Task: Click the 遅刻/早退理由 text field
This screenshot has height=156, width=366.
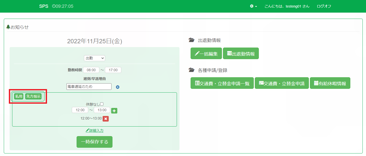Action: point(89,87)
